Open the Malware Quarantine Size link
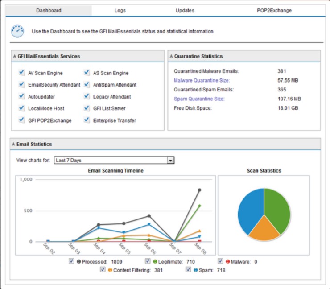This screenshot has height=289, width=330. pos(202,80)
